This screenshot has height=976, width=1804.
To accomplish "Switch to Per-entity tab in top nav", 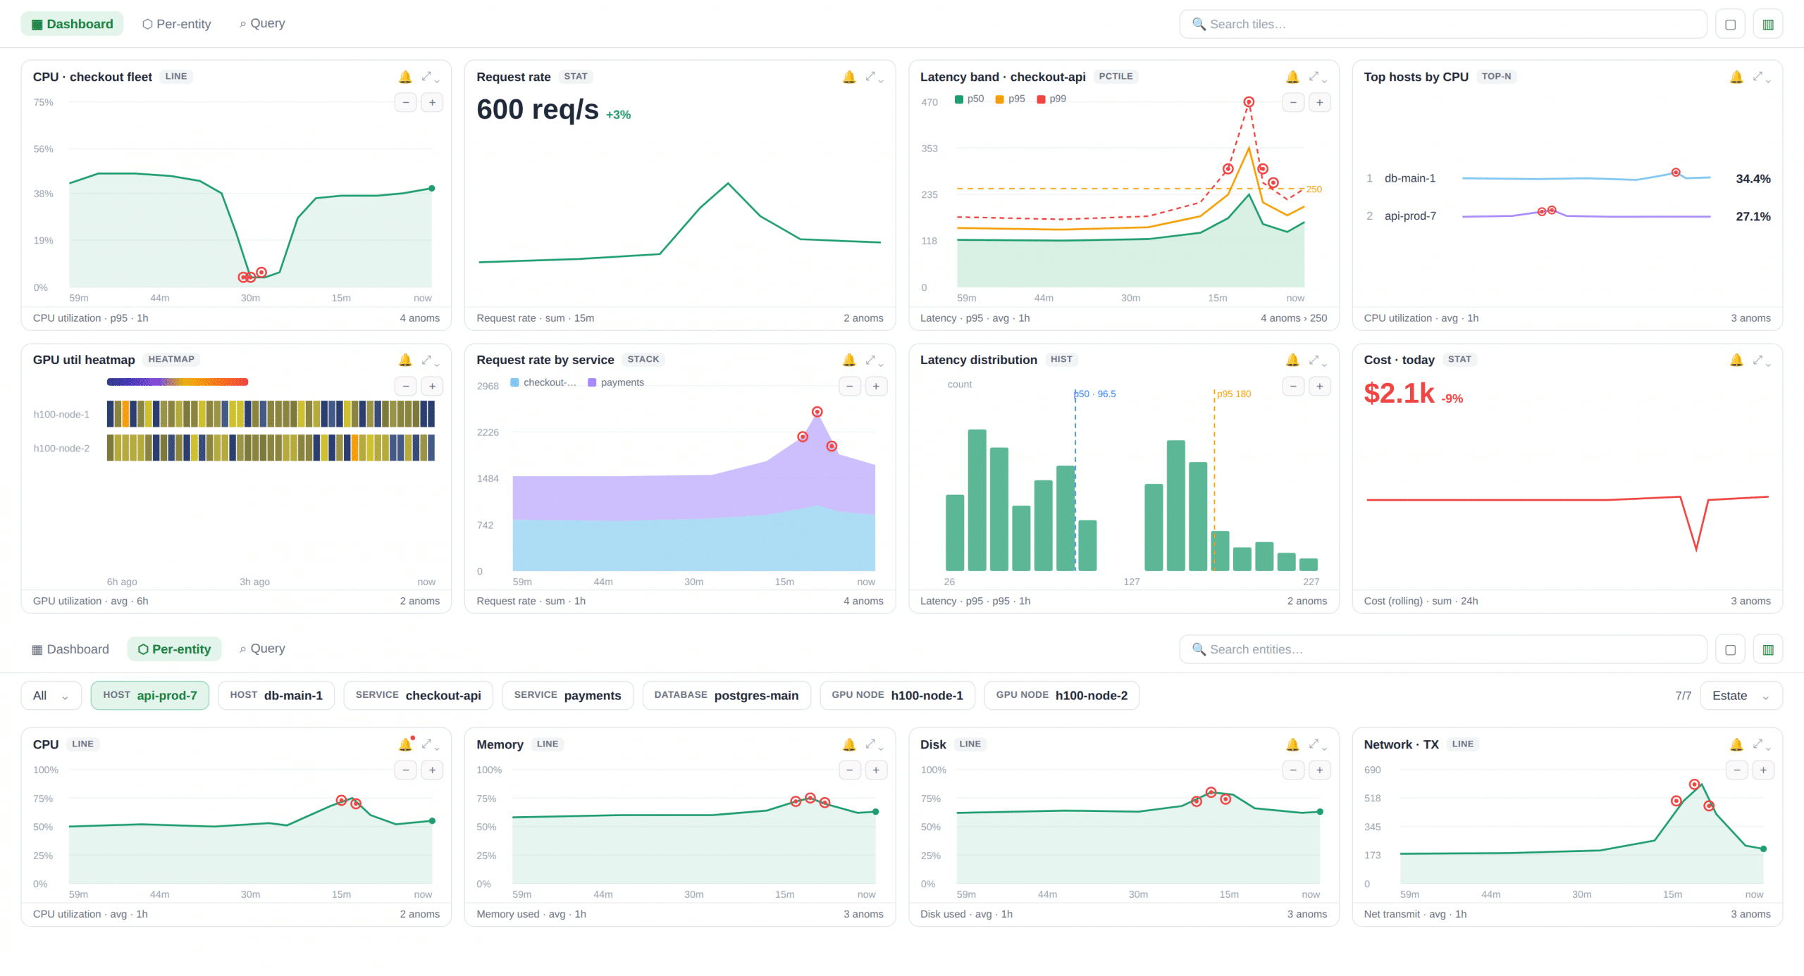I will coord(176,24).
